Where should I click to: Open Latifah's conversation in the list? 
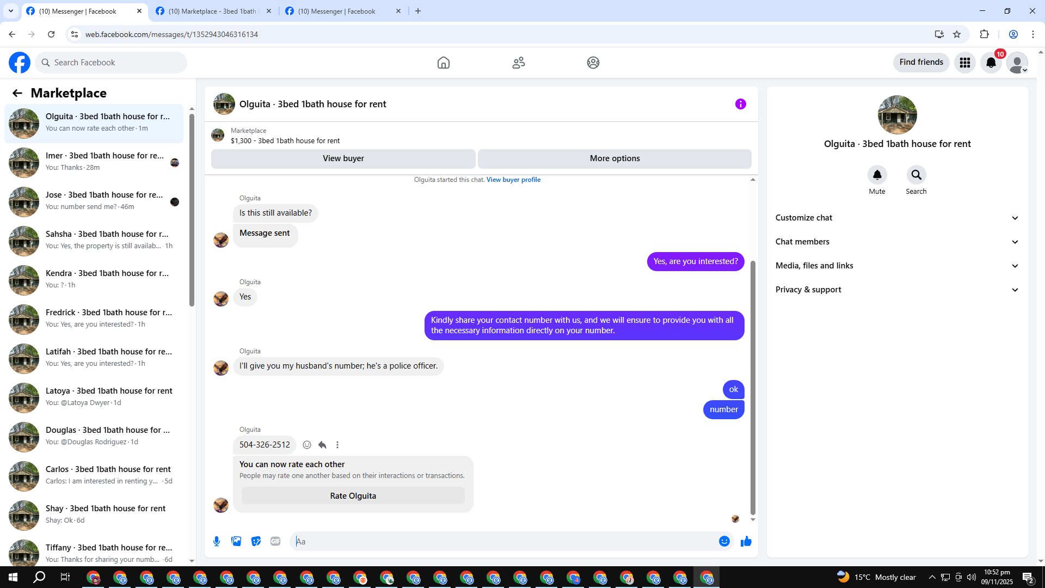(x=94, y=359)
